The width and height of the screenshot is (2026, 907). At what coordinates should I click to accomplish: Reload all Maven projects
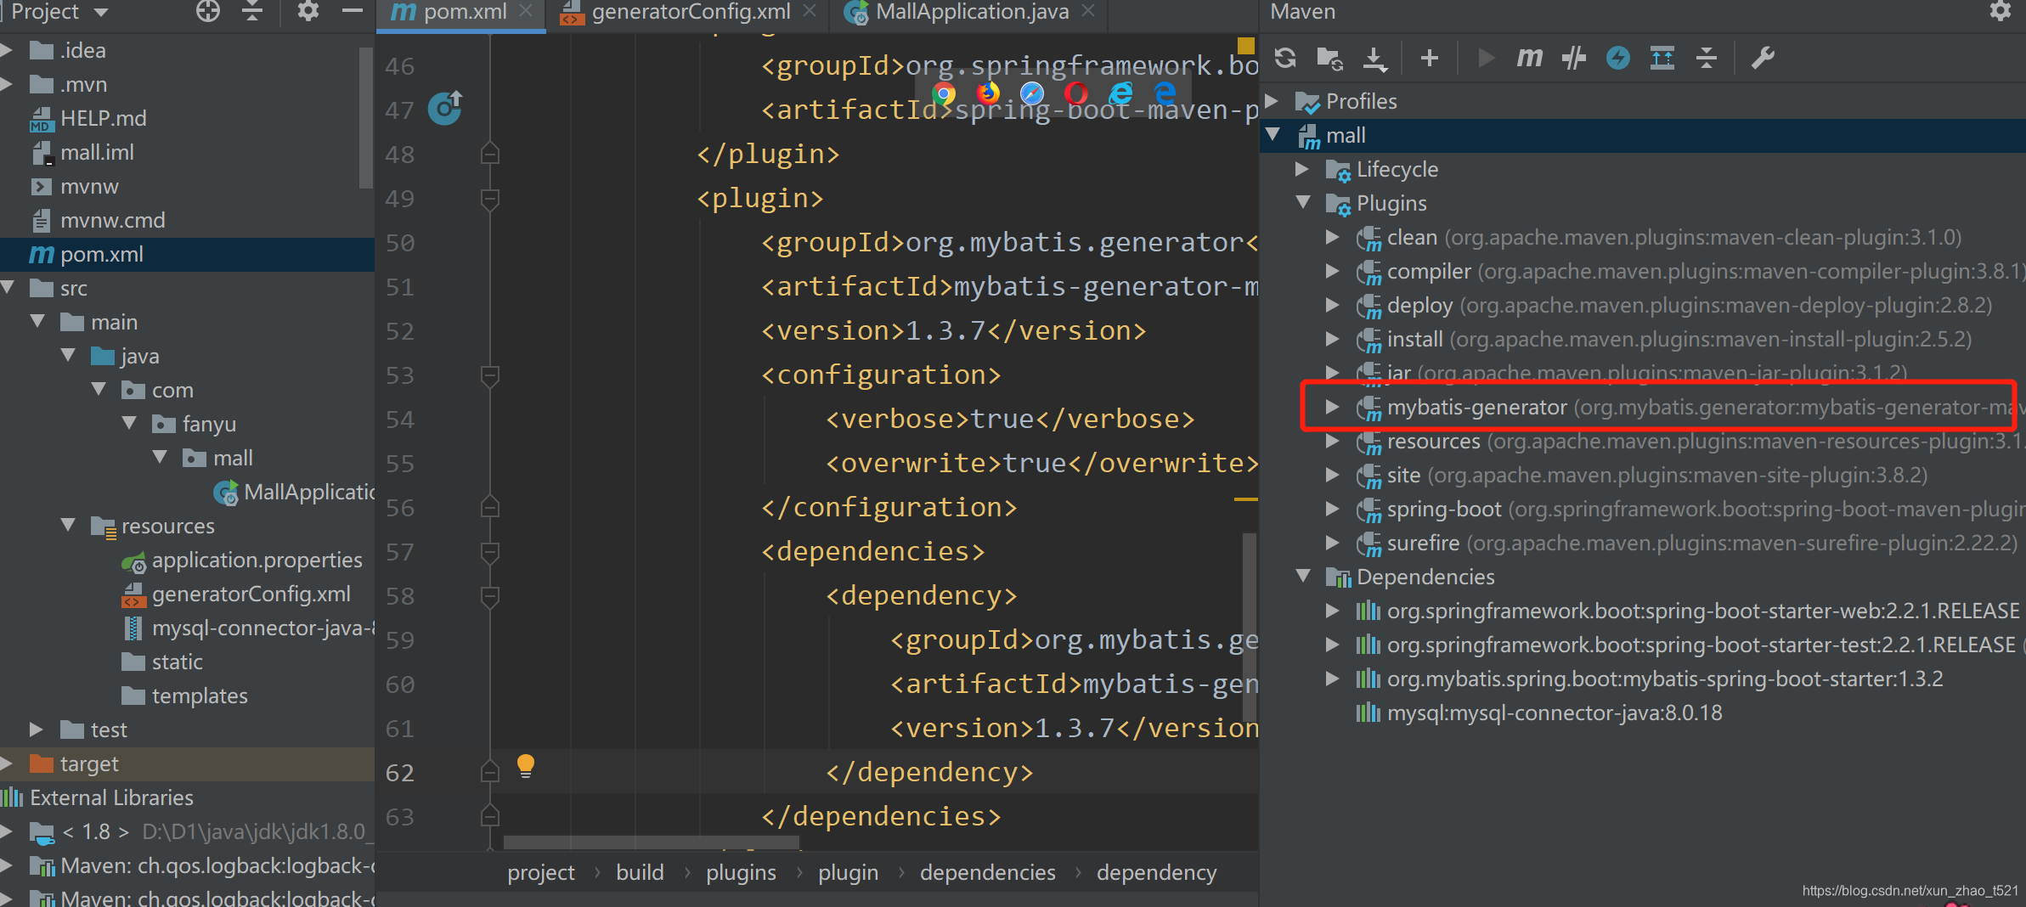pyautogui.click(x=1286, y=58)
